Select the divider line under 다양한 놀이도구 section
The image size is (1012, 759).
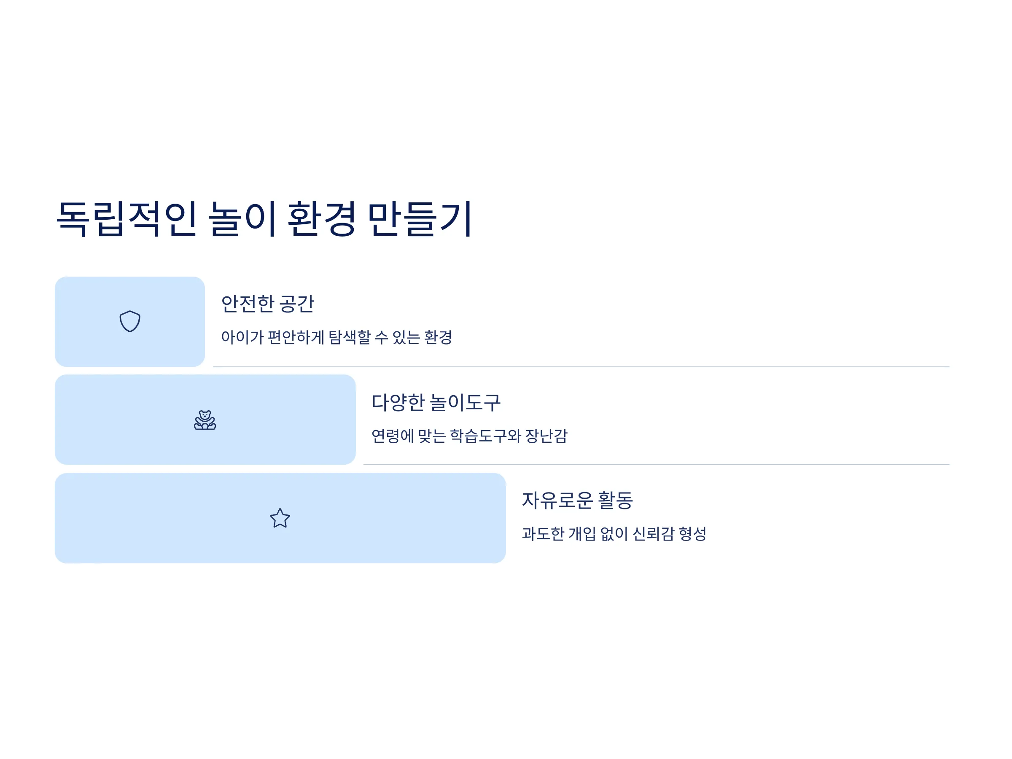(656, 465)
